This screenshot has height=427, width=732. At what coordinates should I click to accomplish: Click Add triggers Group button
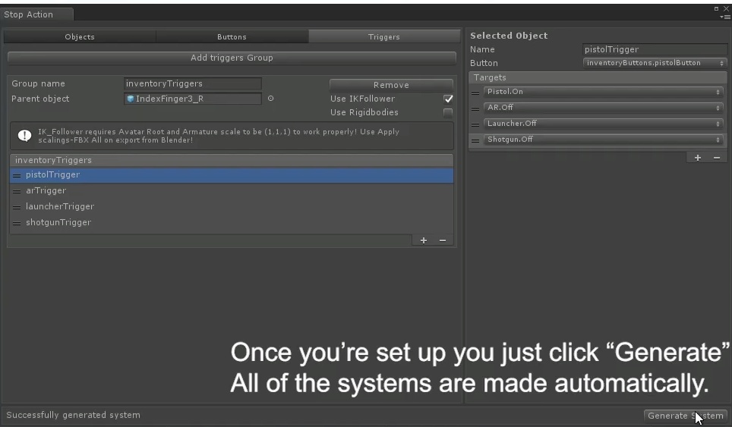point(232,58)
